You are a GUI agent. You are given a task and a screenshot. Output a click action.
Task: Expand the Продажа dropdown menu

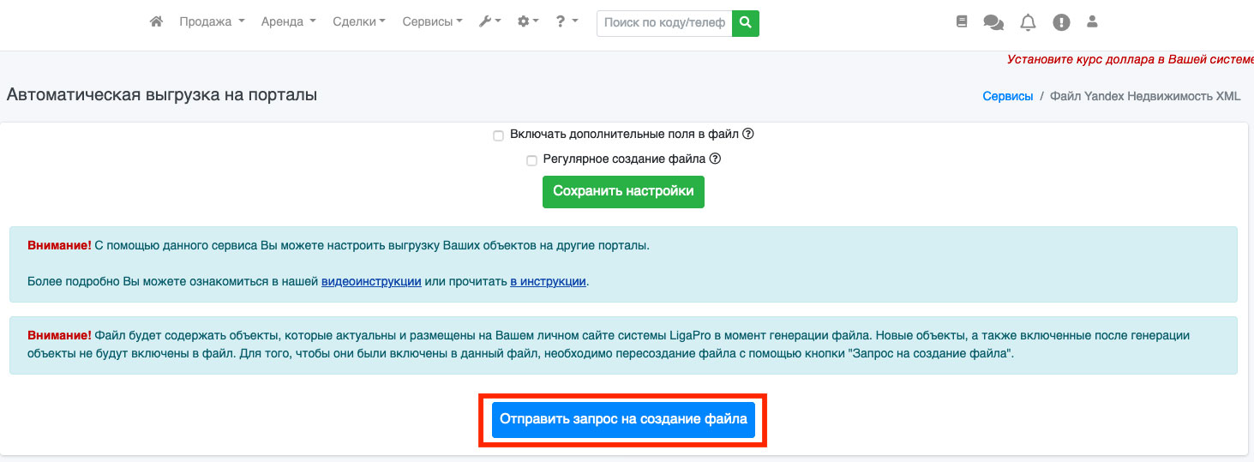pyautogui.click(x=212, y=22)
